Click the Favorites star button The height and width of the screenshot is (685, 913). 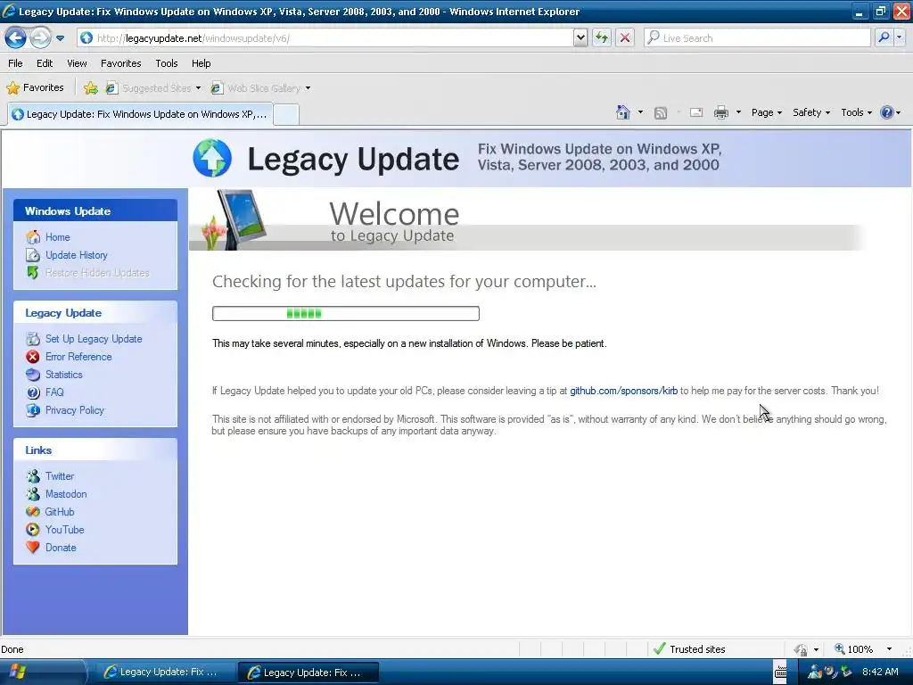point(35,88)
